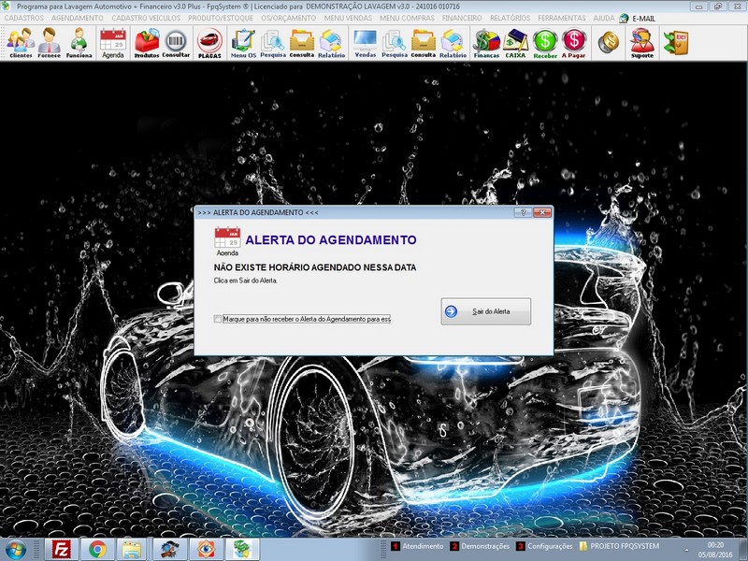Click the red A Pagar dollar icon
748x561 pixels.
pos(574,43)
